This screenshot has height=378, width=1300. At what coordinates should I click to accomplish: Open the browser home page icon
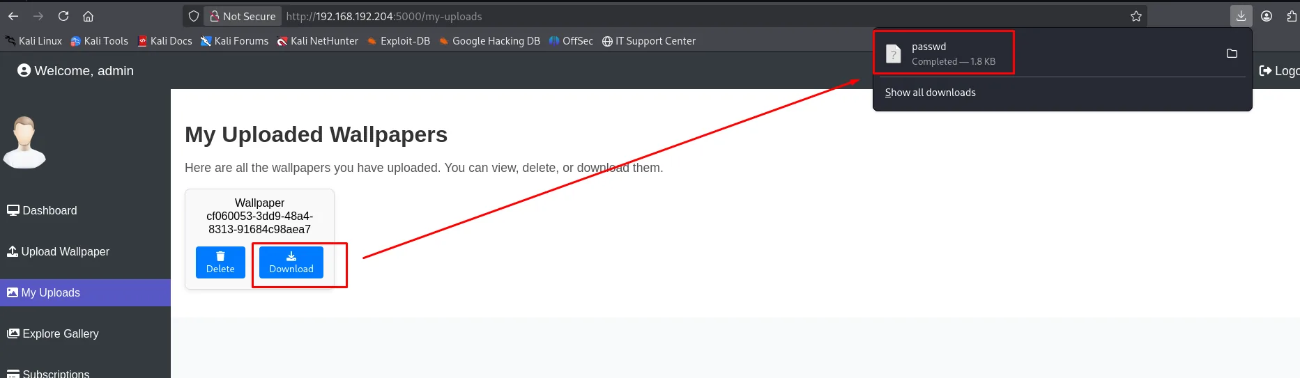click(88, 16)
